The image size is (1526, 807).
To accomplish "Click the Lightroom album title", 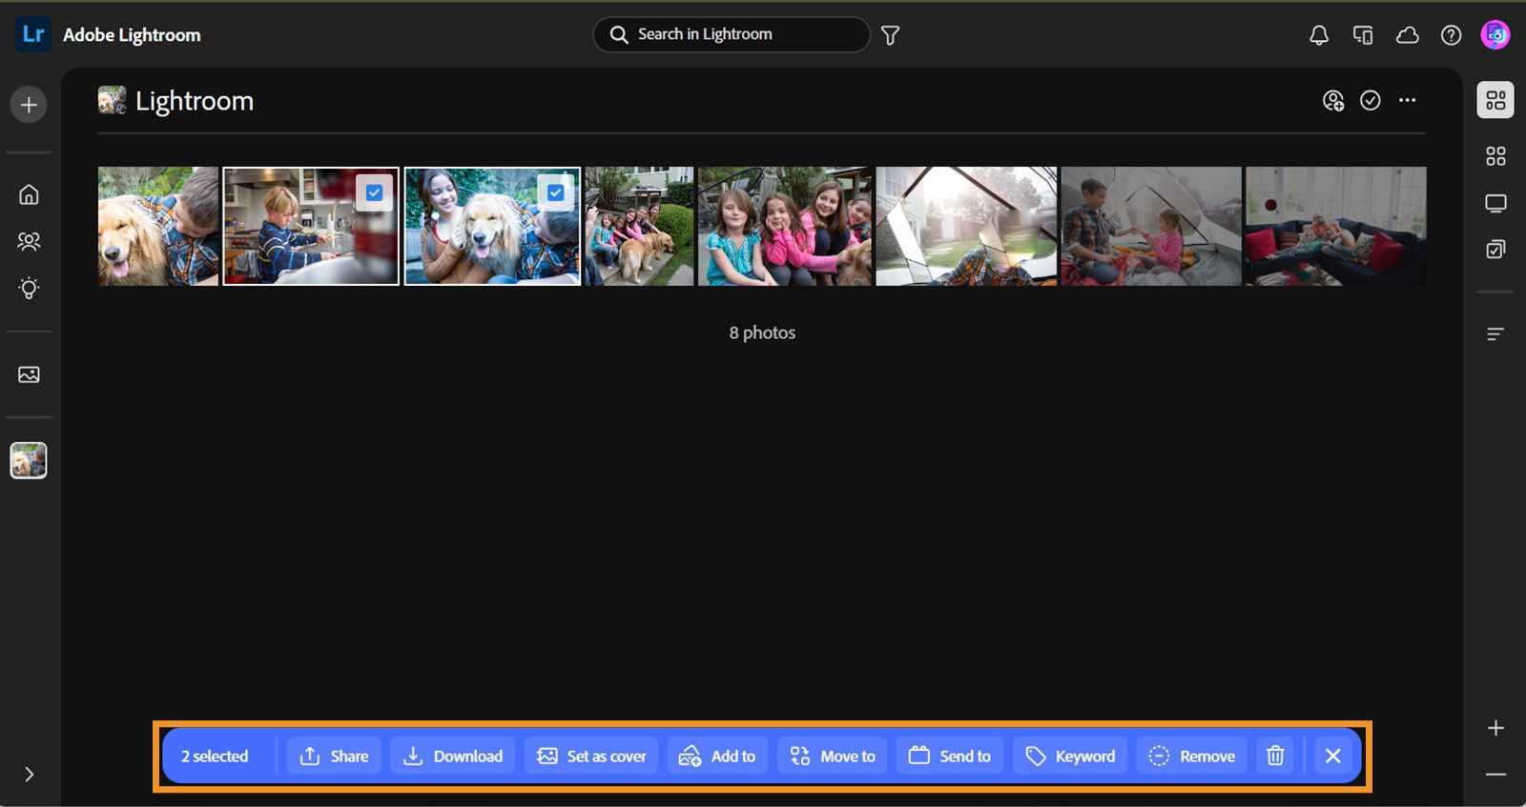I will point(195,101).
